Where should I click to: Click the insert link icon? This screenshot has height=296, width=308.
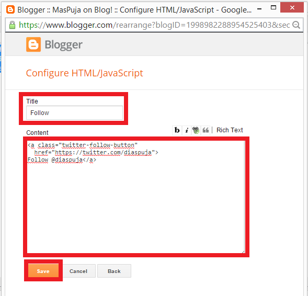[196, 130]
